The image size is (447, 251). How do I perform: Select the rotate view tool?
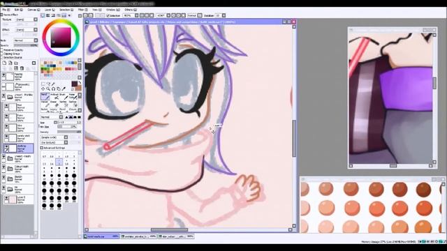point(53,89)
